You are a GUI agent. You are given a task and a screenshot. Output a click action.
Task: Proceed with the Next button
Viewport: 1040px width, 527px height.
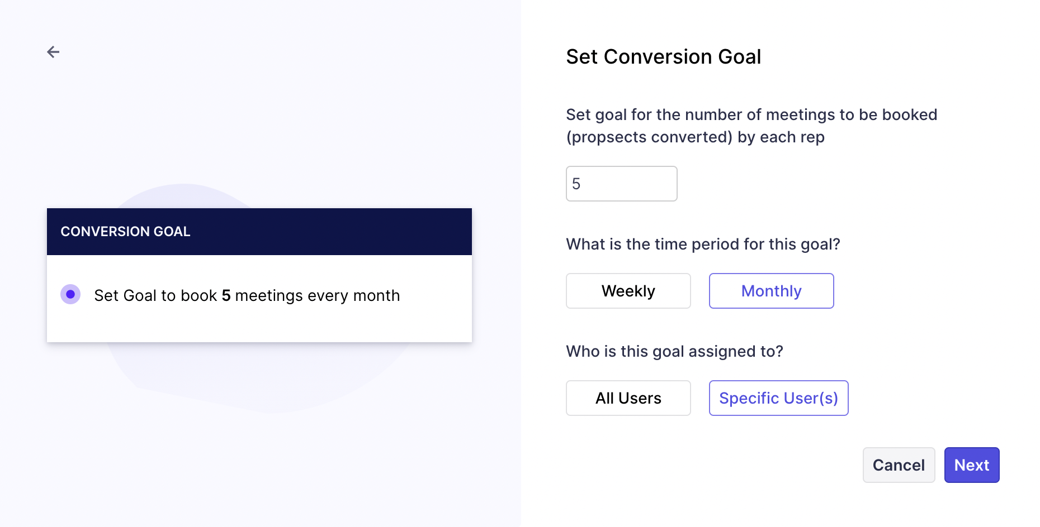pos(971,465)
